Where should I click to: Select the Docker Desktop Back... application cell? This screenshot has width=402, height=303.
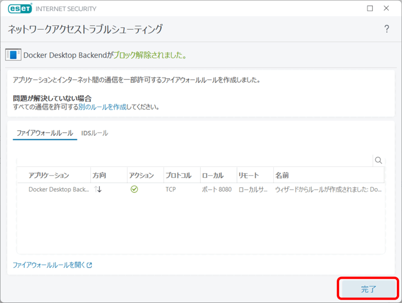[59, 189]
